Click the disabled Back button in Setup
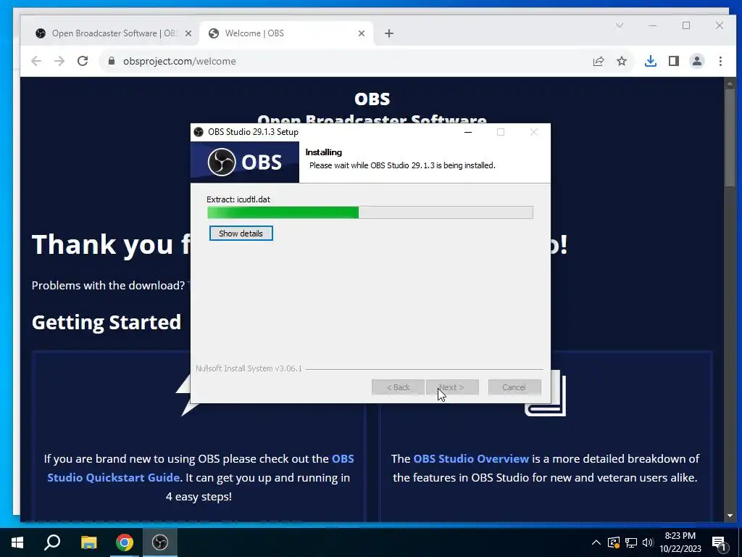The image size is (742, 557). click(398, 387)
